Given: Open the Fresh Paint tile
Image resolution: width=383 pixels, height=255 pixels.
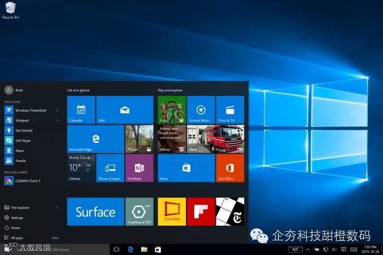Looking at the screenshot, I should pos(172,212).
